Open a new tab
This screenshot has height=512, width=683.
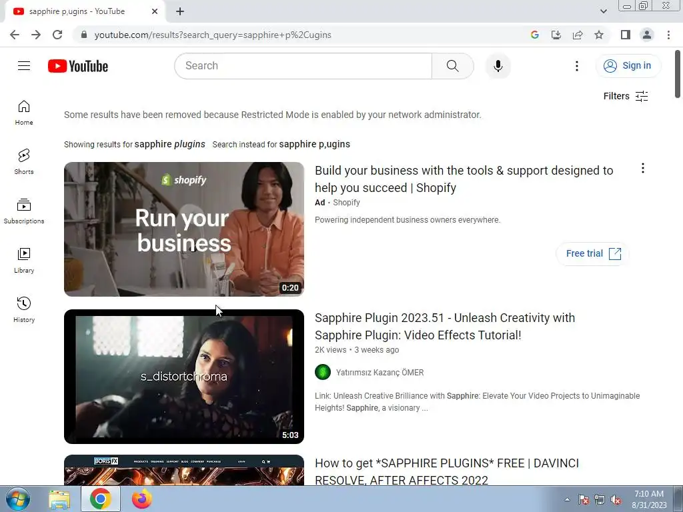(x=180, y=12)
